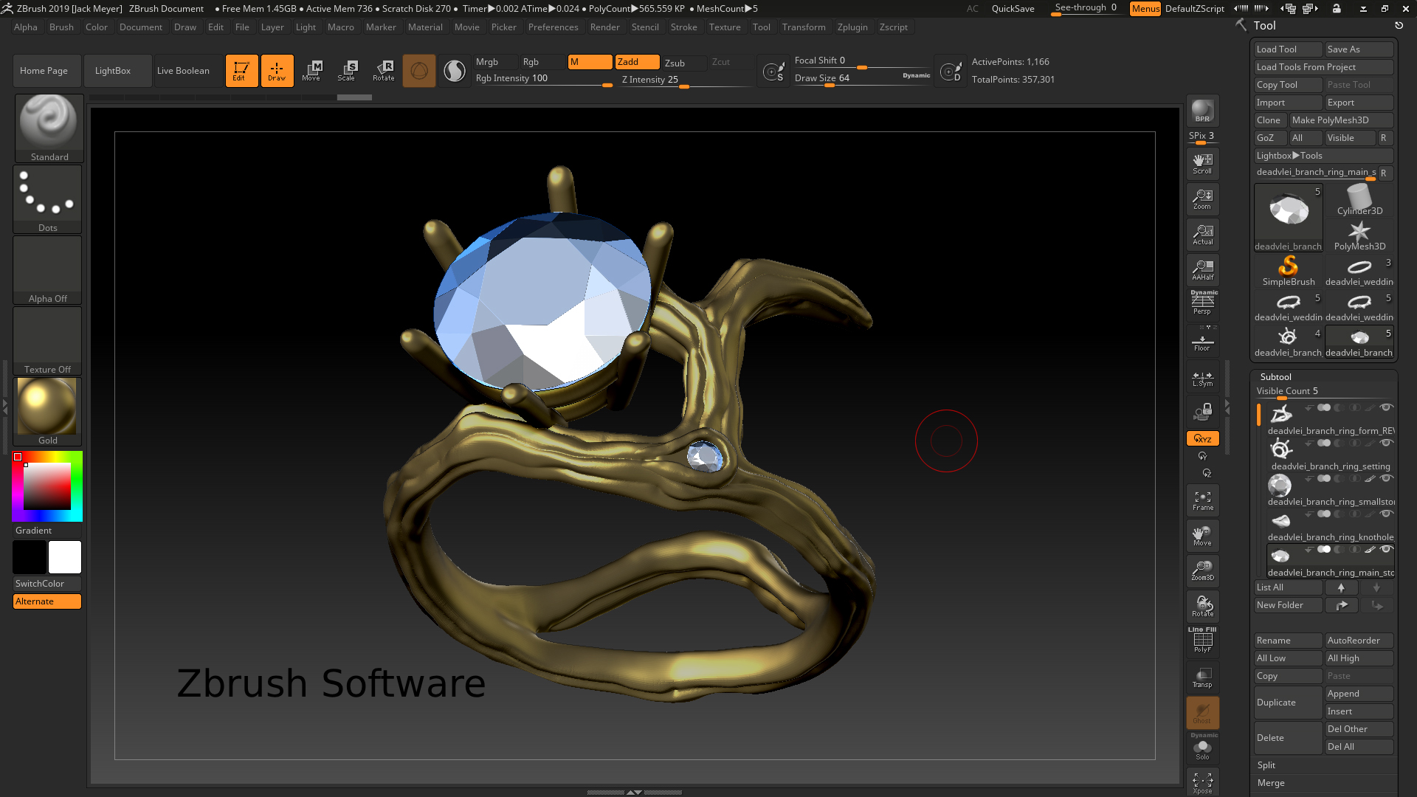Click the Duplicate subtool button
The height and width of the screenshot is (797, 1417).
[x=1287, y=703]
